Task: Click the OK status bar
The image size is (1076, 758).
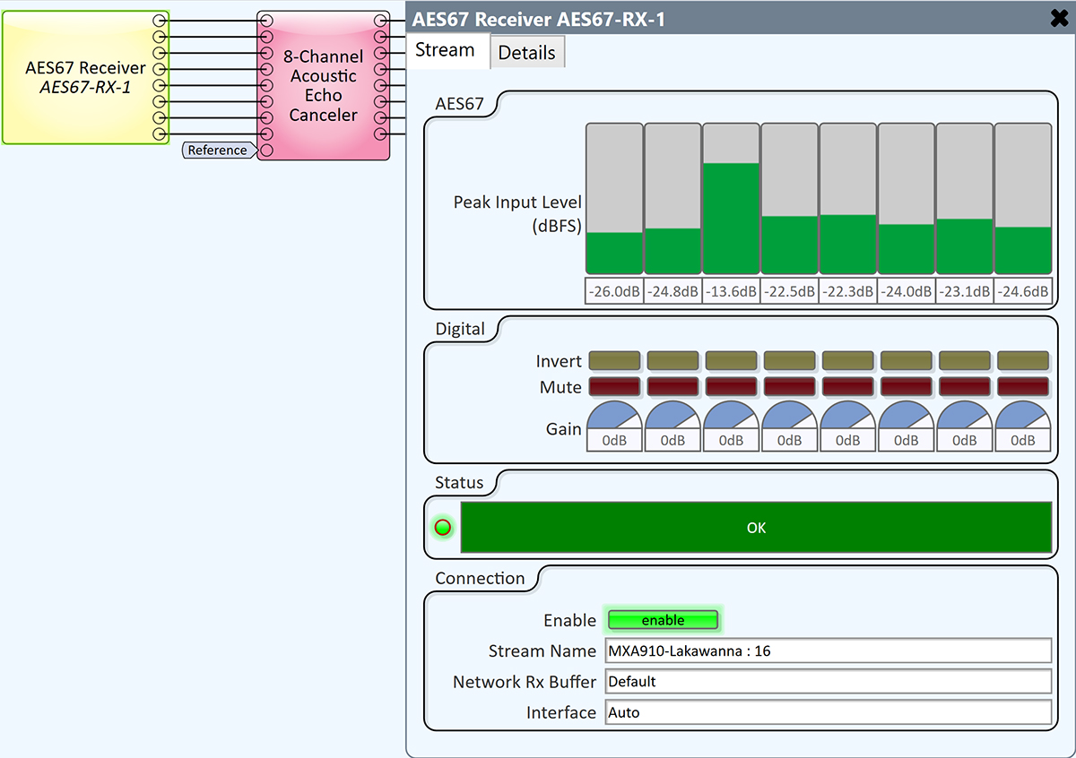Action: (756, 528)
